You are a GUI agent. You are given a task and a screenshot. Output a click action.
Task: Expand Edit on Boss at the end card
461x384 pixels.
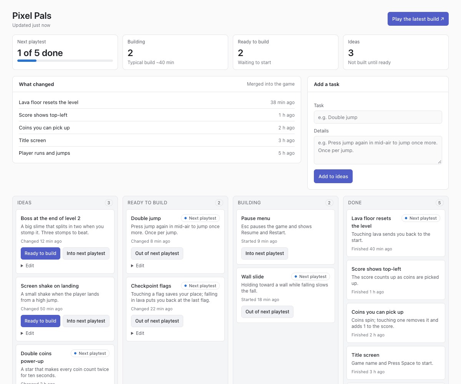coord(27,266)
